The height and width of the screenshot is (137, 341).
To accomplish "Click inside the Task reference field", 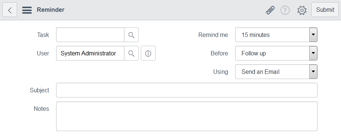I will point(90,35).
